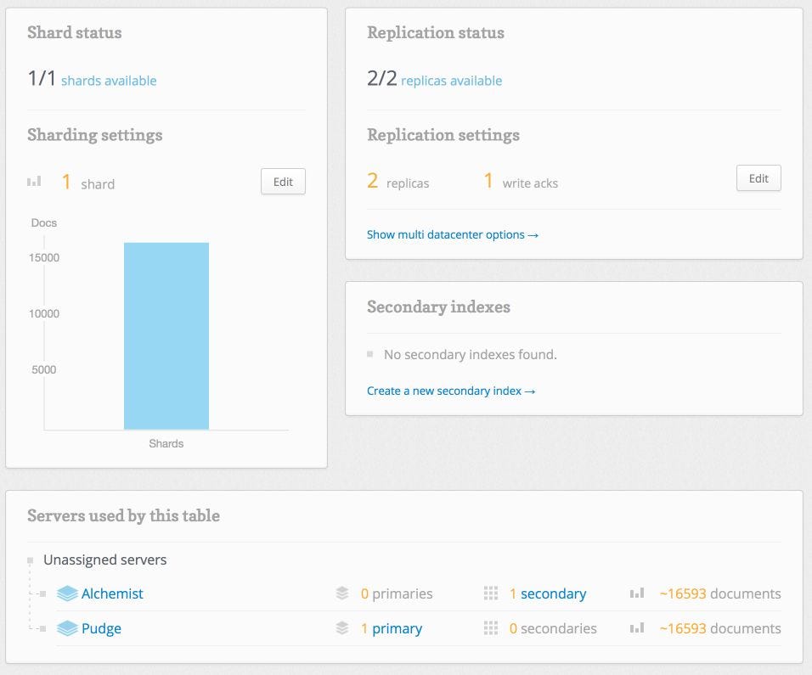Click the primaries layer icon for Alchemist
The width and height of the screenshot is (812, 675).
pyautogui.click(x=342, y=593)
